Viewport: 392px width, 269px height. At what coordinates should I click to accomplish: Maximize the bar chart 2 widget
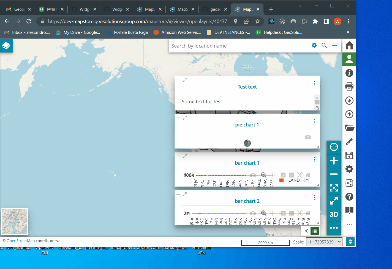(x=185, y=194)
